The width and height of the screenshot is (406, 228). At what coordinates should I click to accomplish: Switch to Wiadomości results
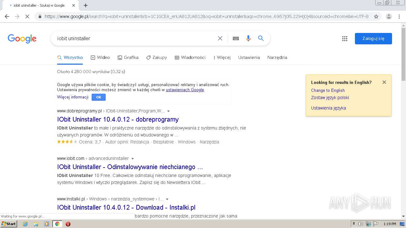pos(190,58)
